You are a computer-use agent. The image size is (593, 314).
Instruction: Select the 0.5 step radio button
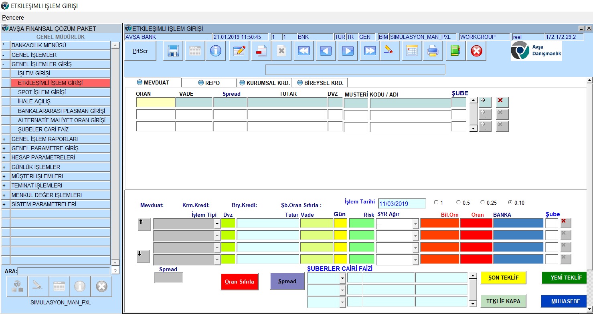459,203
